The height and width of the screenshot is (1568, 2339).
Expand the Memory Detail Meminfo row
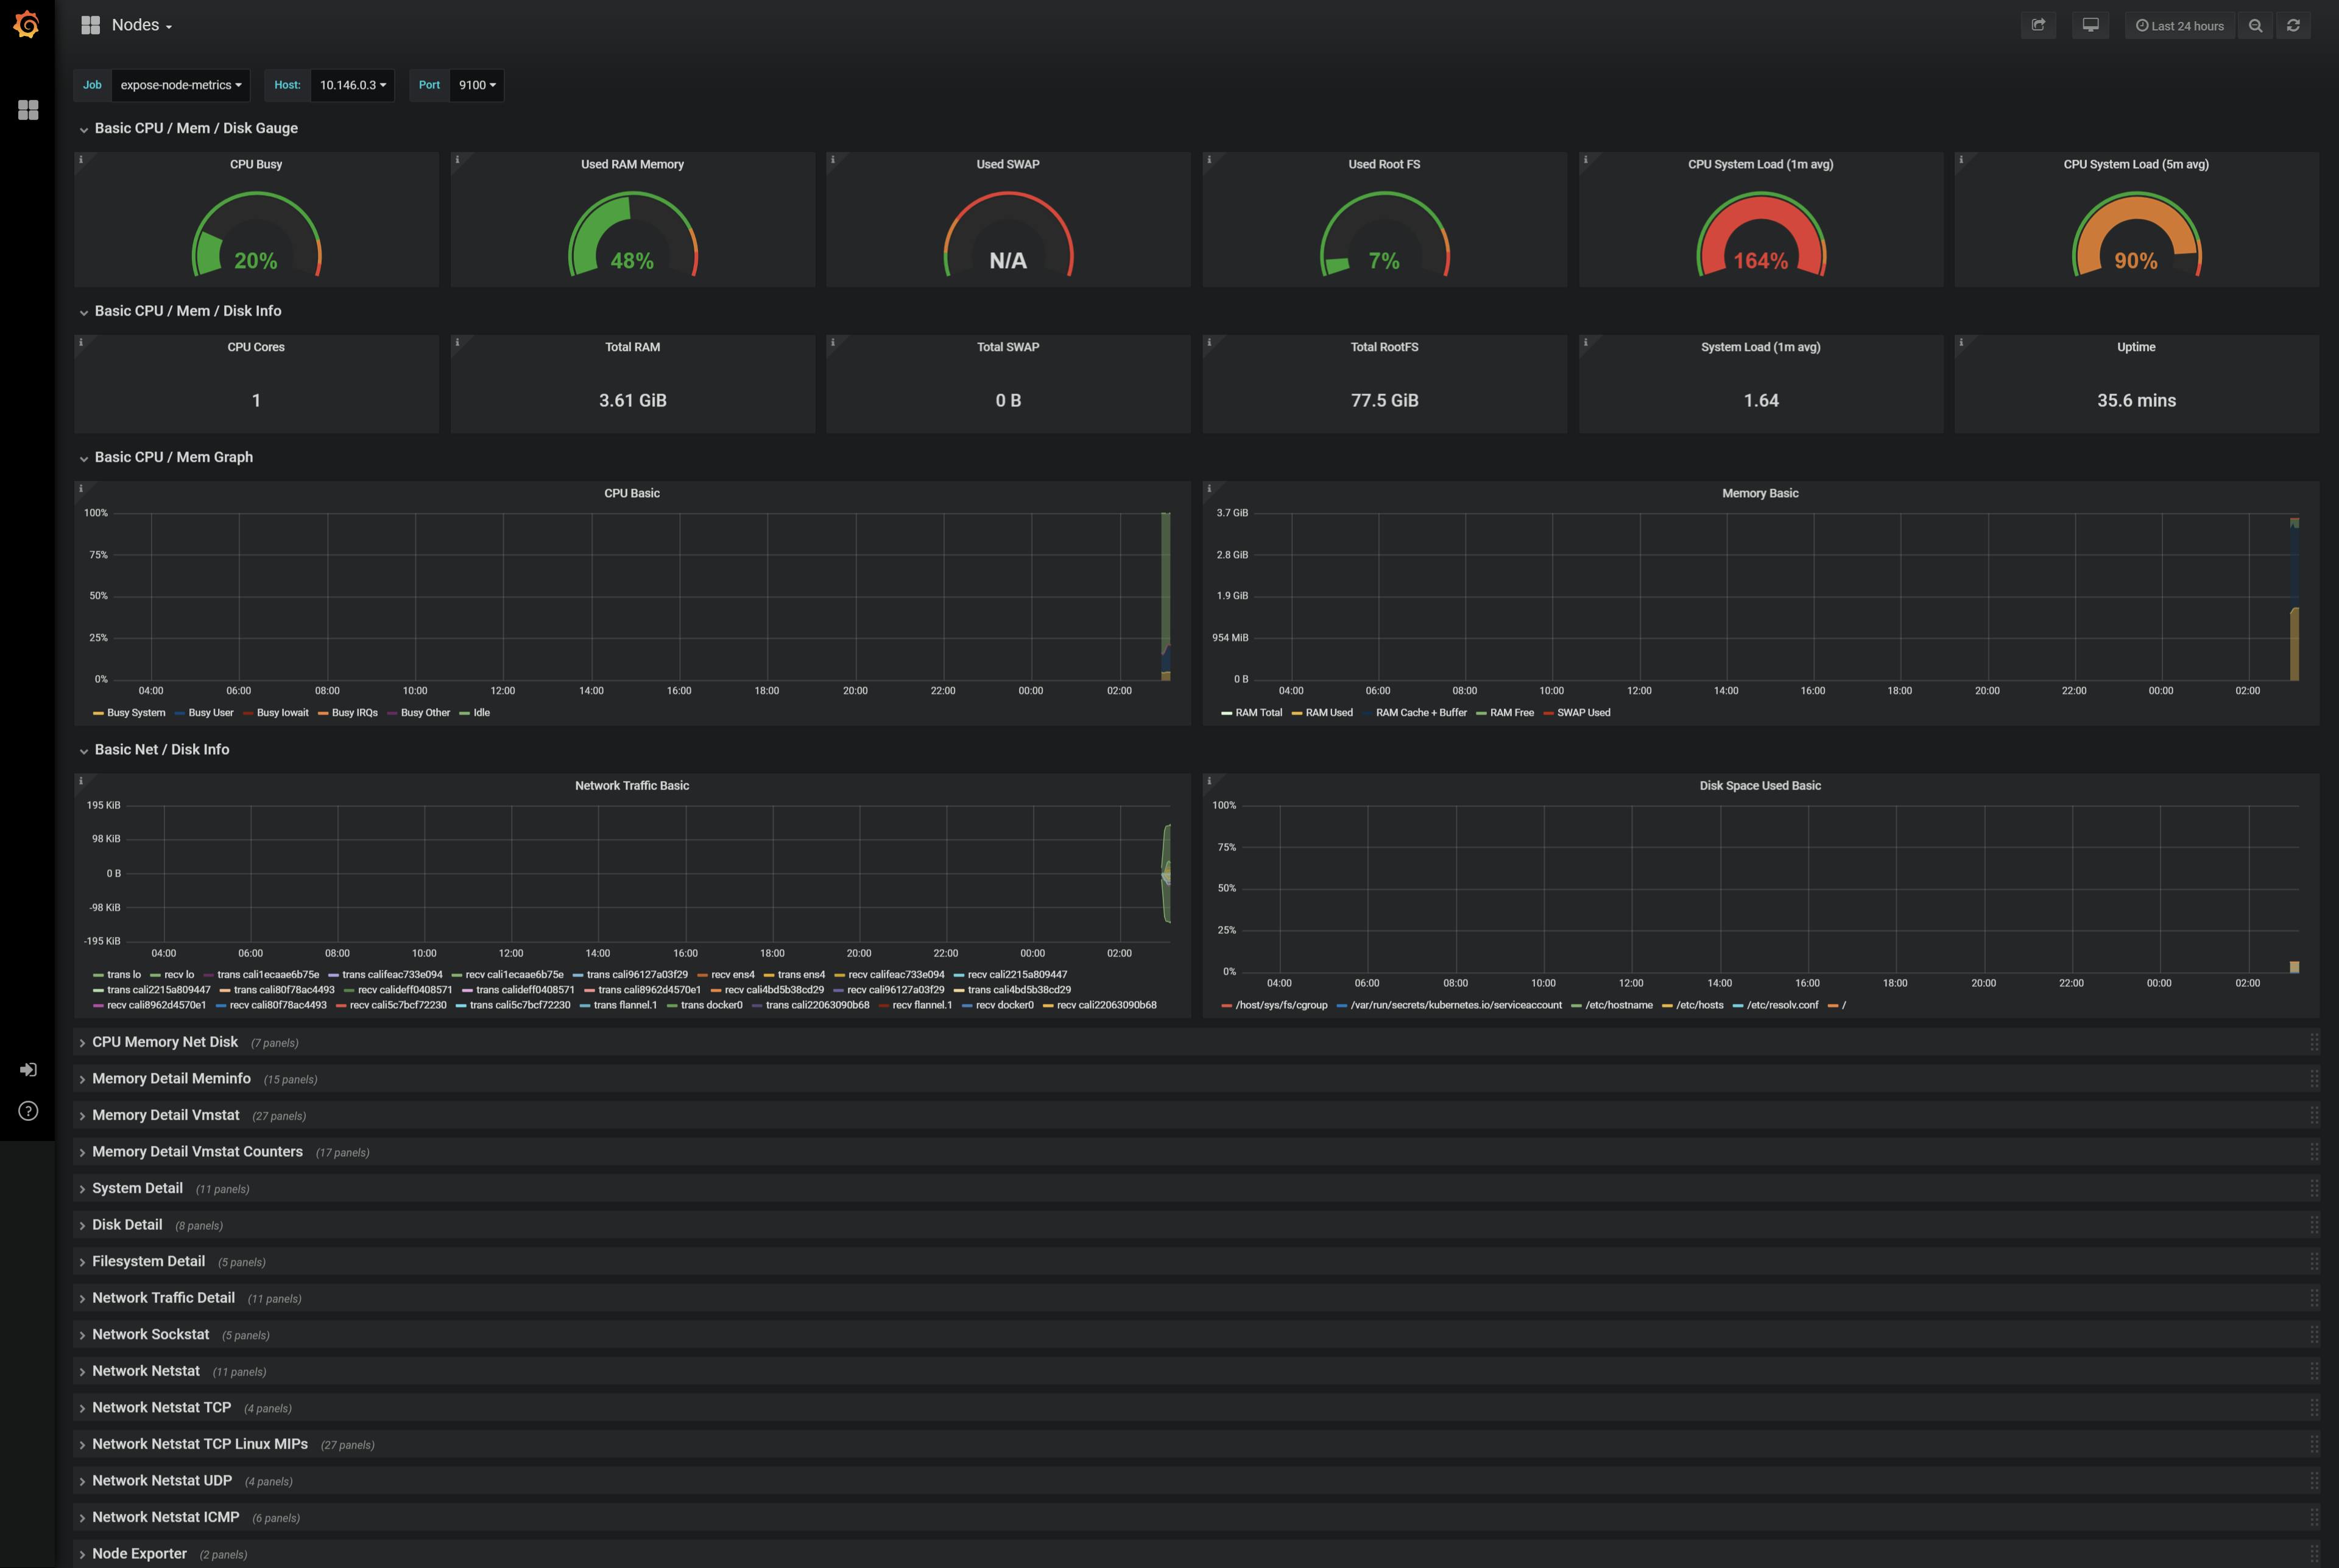pyautogui.click(x=171, y=1078)
